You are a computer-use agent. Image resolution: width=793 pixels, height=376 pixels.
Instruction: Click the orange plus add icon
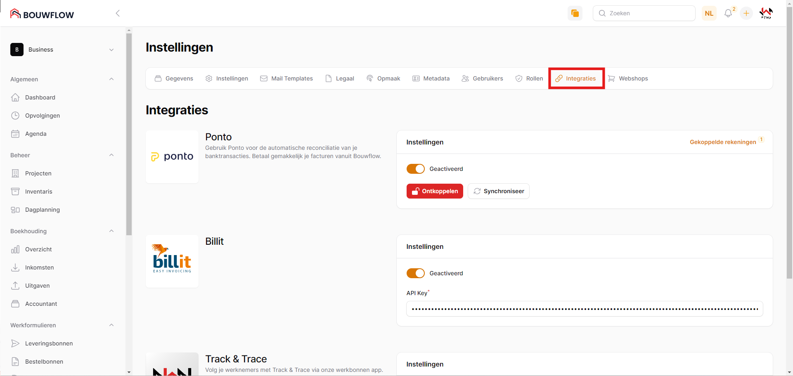click(746, 13)
